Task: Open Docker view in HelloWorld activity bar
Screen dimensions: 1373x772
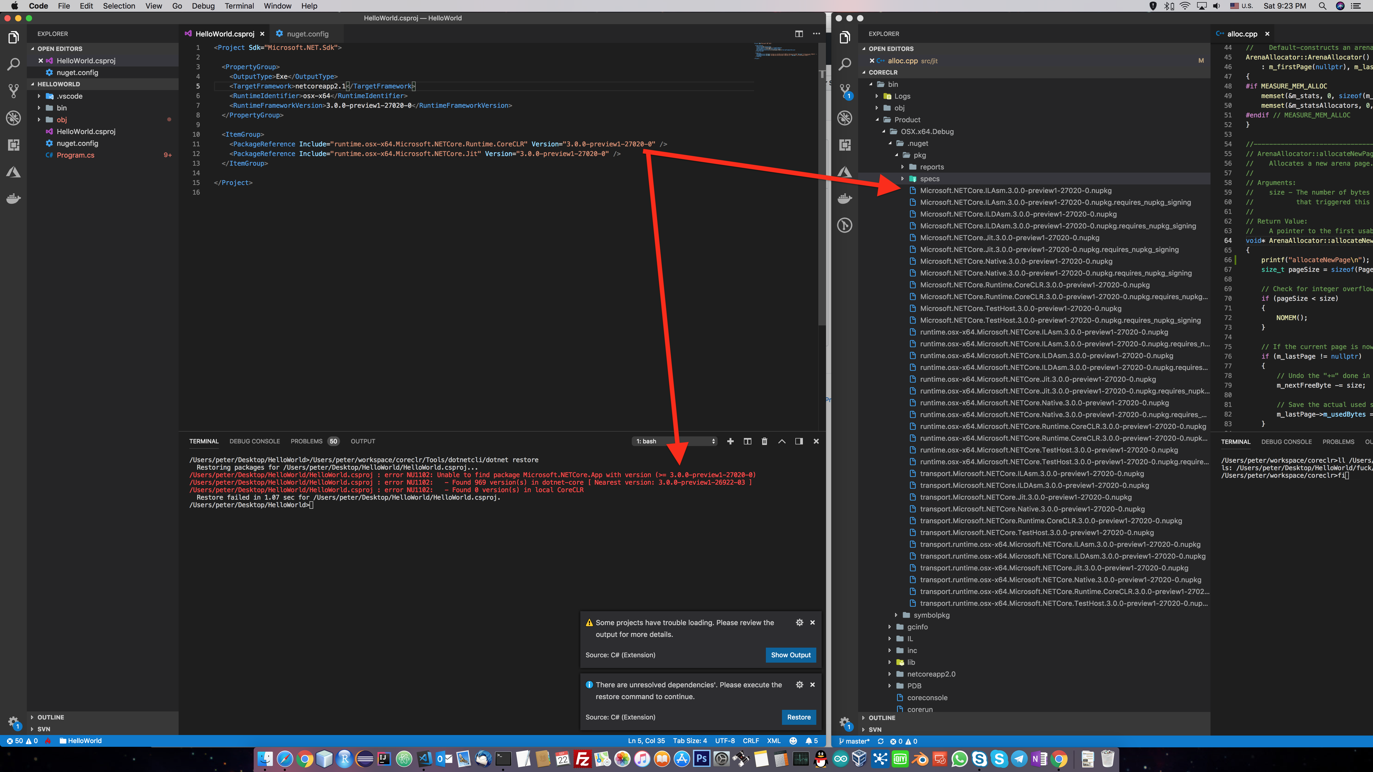Action: click(x=13, y=199)
